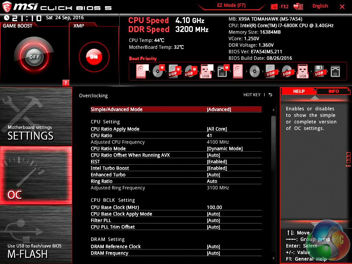
Task: Open CPU Ratio Mode [Dynamic Mode] option
Action: point(176,148)
